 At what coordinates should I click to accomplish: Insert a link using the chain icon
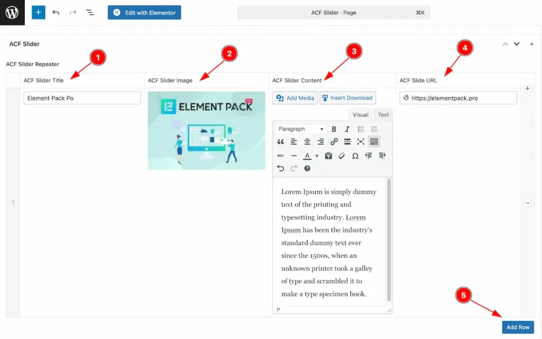pos(334,142)
